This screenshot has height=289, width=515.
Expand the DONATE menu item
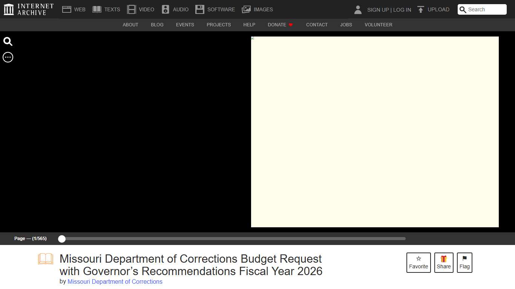[277, 25]
